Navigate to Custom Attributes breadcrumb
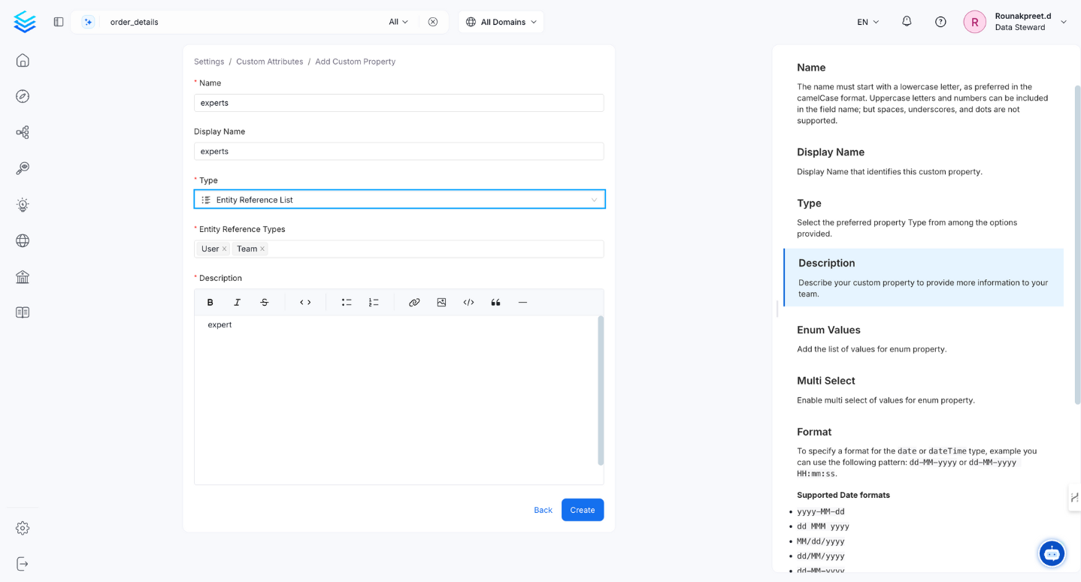Viewport: 1081px width, 582px height. (269, 62)
